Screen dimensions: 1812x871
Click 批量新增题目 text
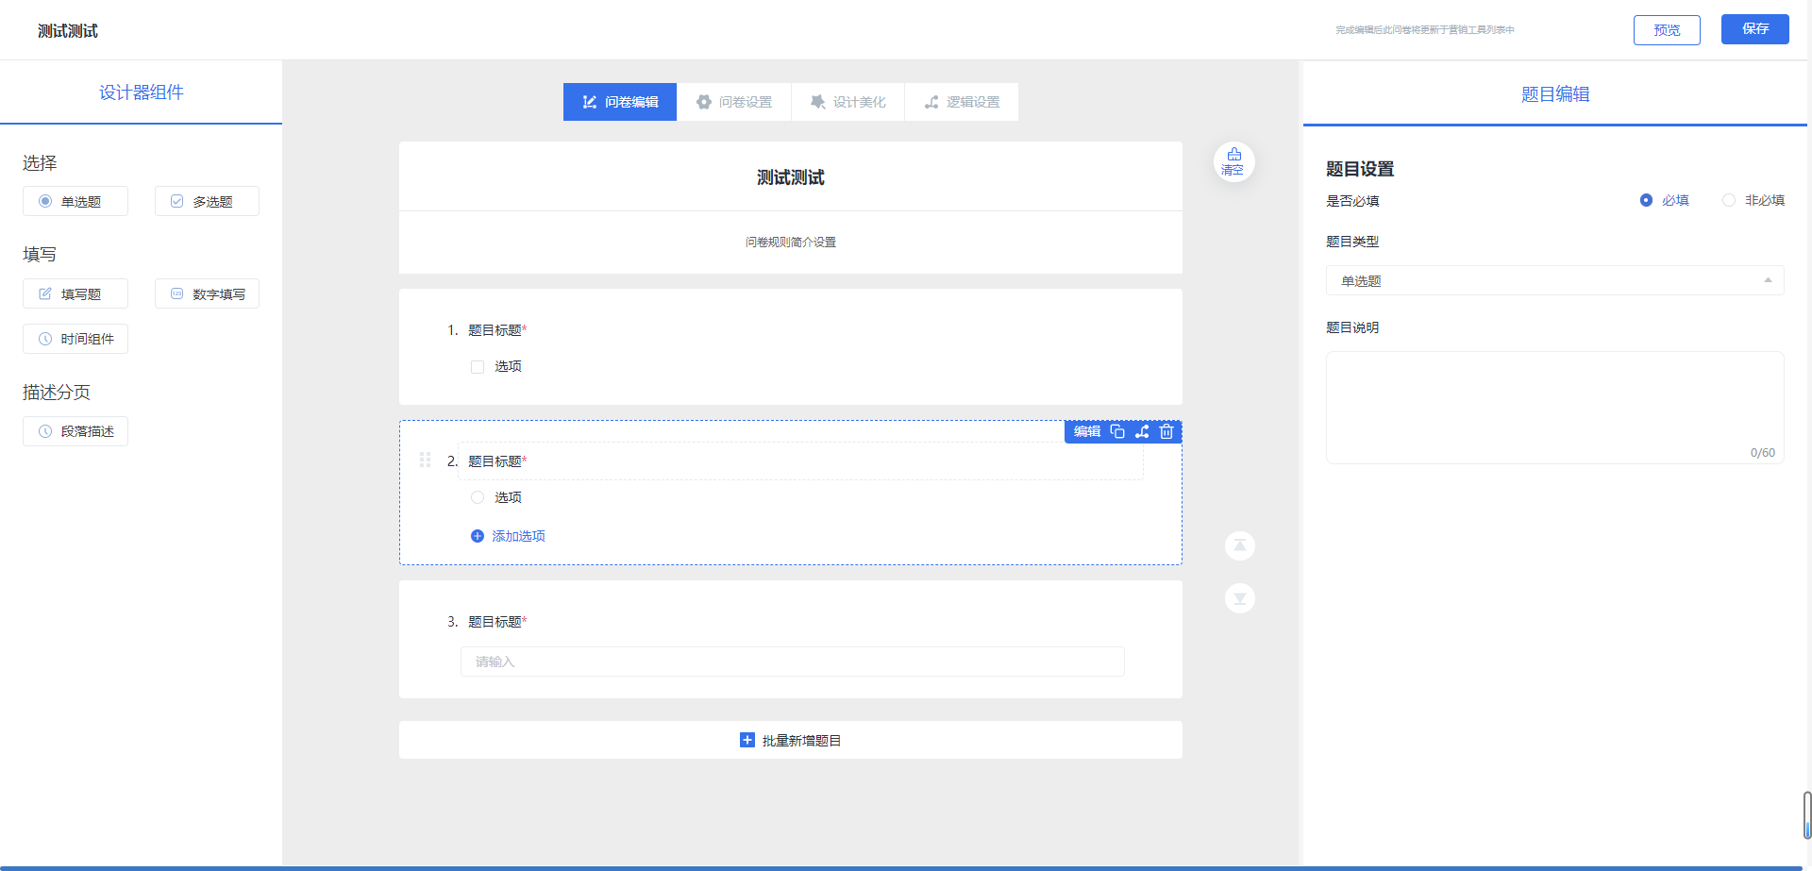pyautogui.click(x=801, y=741)
